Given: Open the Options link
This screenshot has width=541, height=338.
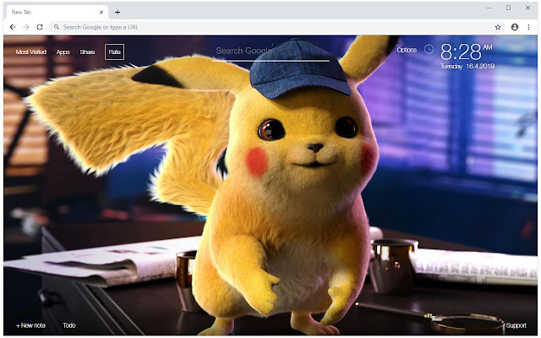Looking at the screenshot, I should [x=407, y=50].
